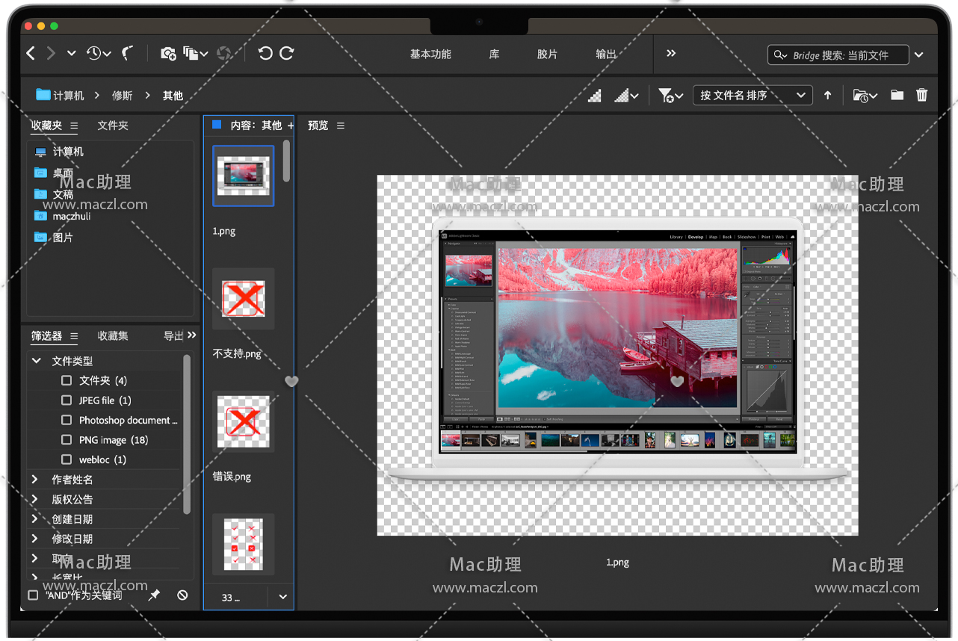The width and height of the screenshot is (958, 641).
Task: Open the 按文件名排序 sort dropdown
Action: pos(752,95)
